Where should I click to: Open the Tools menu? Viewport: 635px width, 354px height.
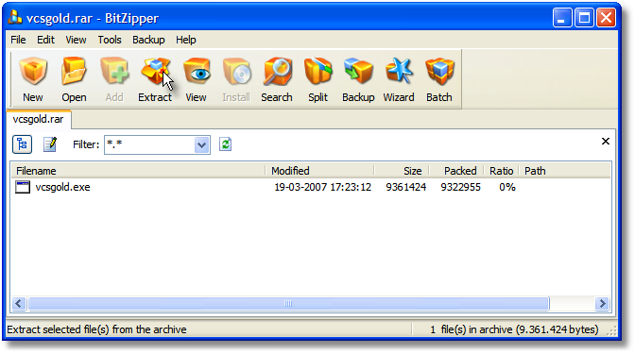110,40
